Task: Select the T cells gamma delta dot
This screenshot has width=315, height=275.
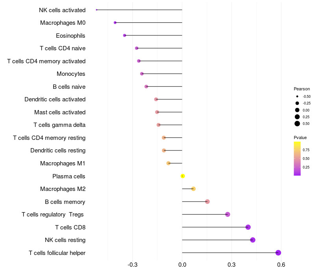Action: coord(159,125)
